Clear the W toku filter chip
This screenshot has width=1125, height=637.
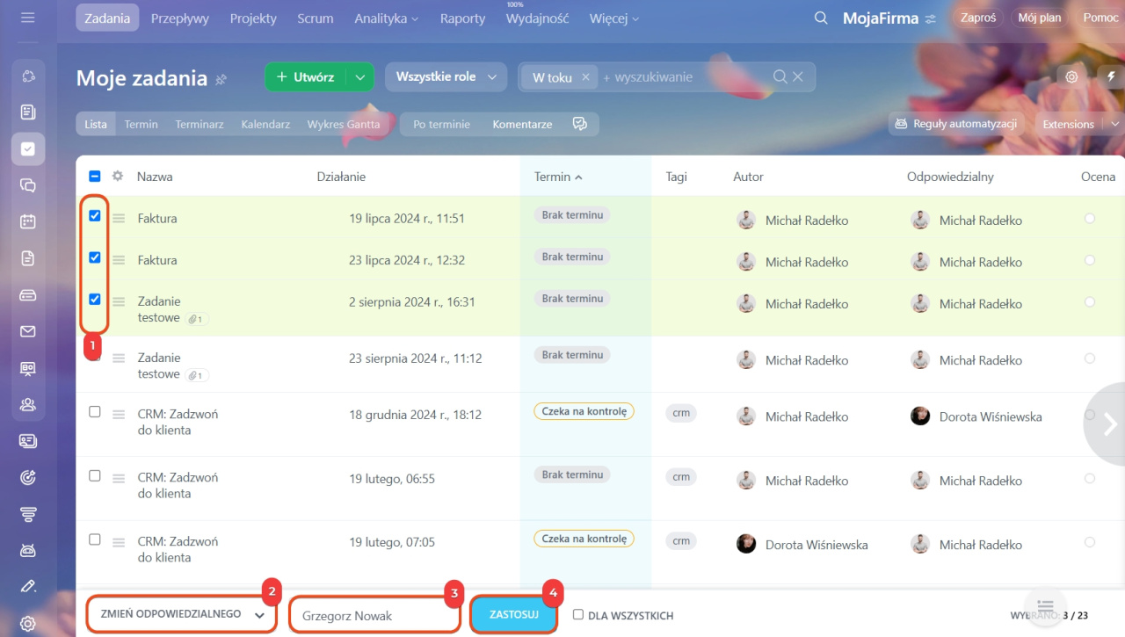pyautogui.click(x=585, y=77)
